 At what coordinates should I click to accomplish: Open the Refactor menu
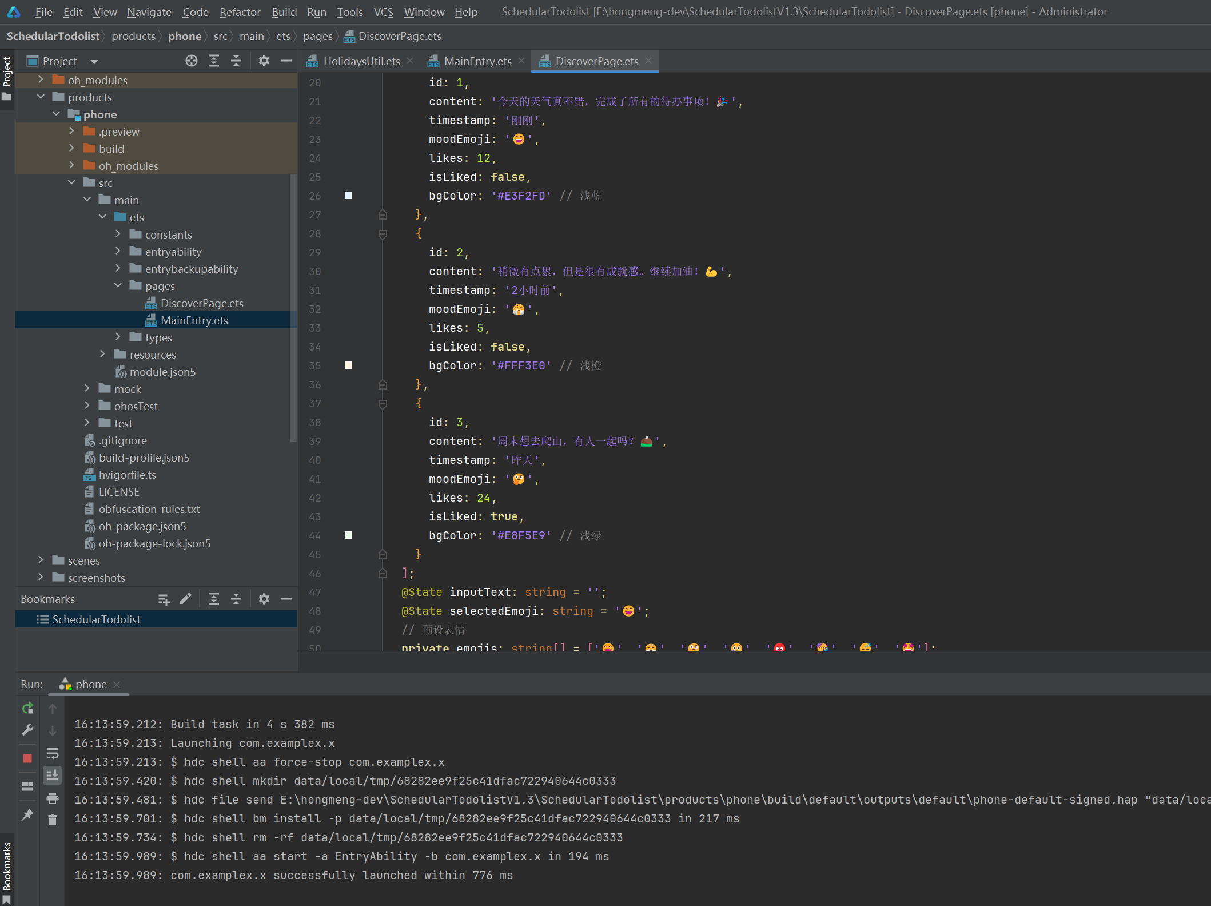click(x=240, y=12)
